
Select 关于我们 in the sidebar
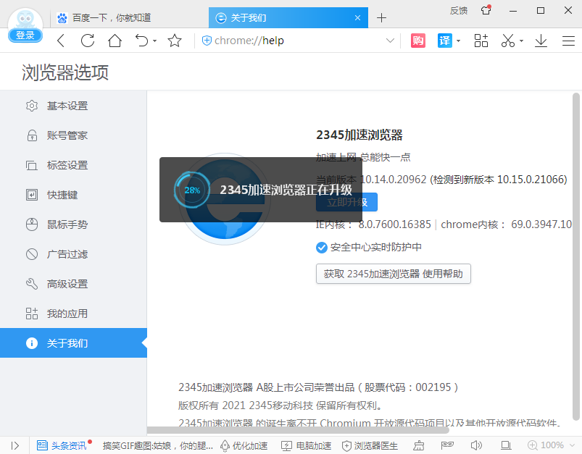tap(73, 343)
